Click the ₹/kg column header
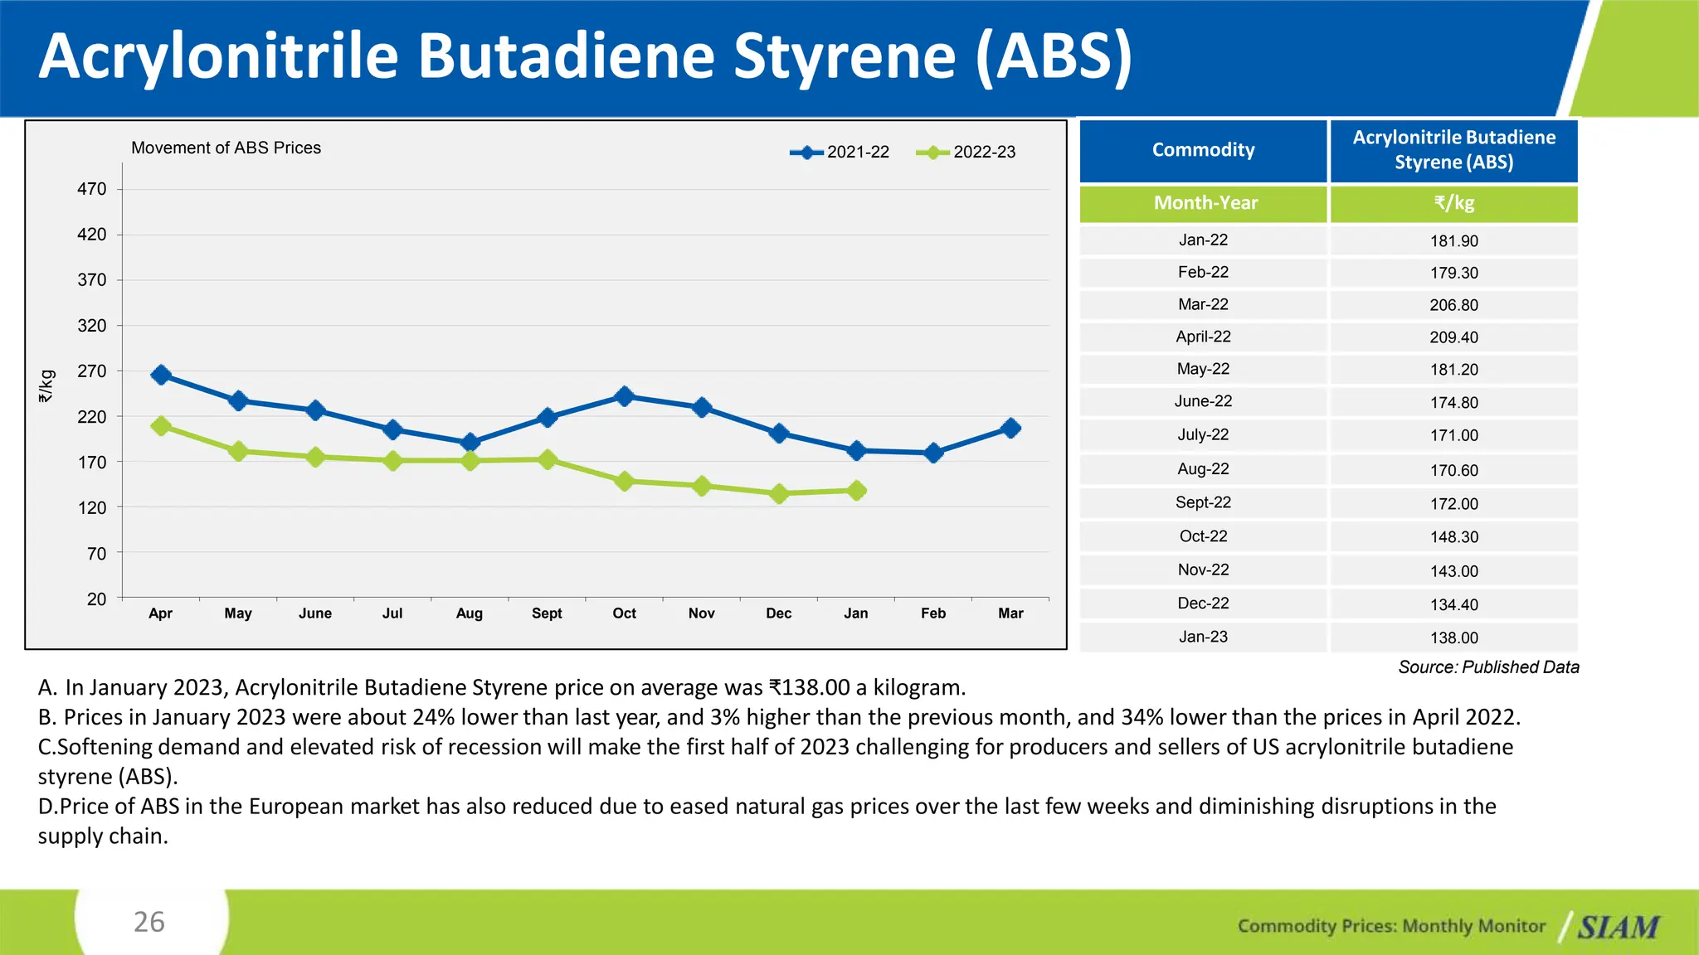 (x=1453, y=203)
